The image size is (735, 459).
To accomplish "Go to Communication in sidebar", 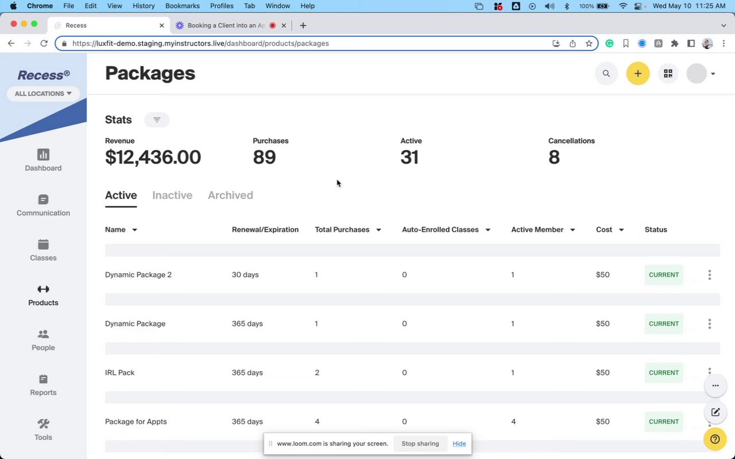I will pyautogui.click(x=43, y=205).
